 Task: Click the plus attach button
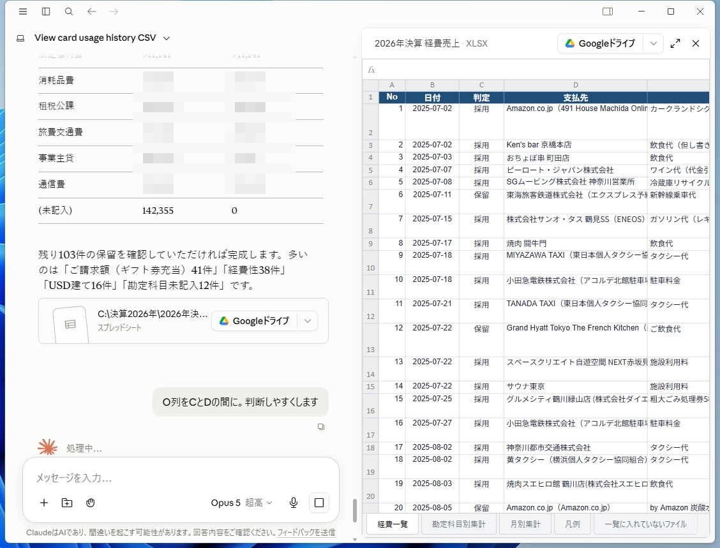point(44,503)
